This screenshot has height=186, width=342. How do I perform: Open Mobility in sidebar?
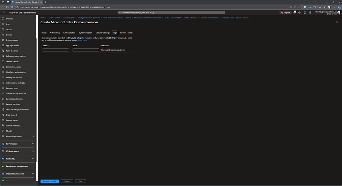click(9, 131)
